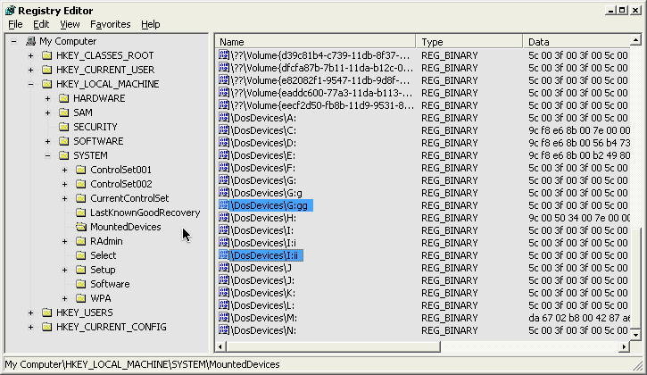Click the binary icon next to \DosDevices\C:
Screen dimensions: 647x375
(224, 130)
